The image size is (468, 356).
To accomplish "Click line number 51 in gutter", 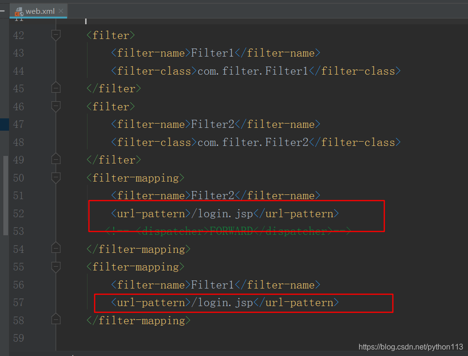I will coord(19,196).
